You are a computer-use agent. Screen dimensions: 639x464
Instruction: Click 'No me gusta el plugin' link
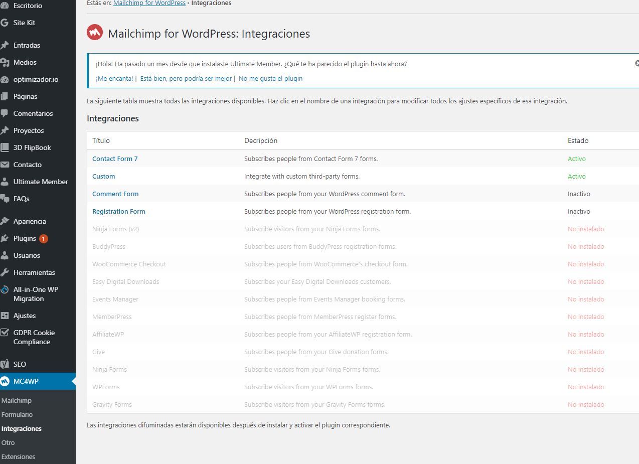pos(270,78)
